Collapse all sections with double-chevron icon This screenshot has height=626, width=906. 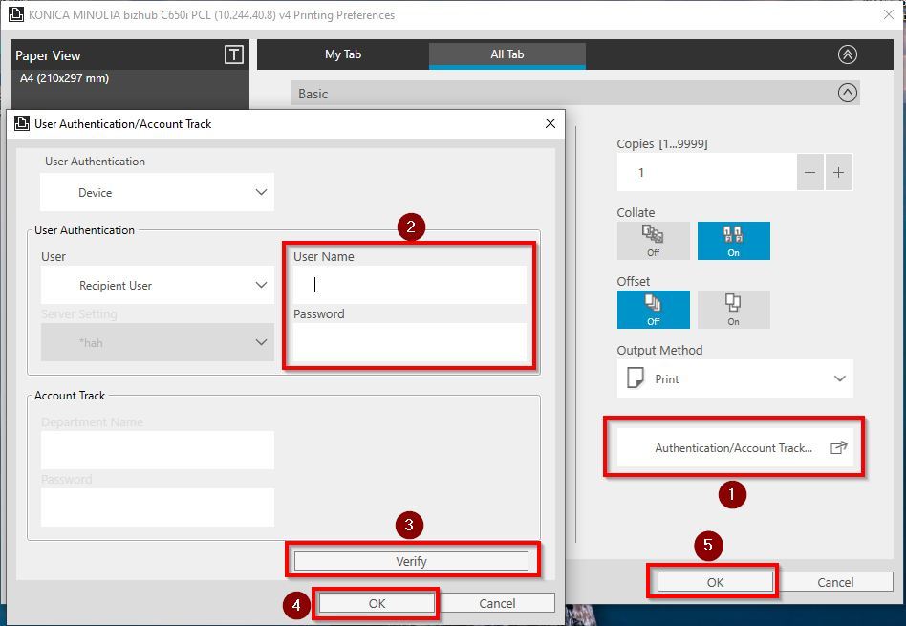pos(847,54)
